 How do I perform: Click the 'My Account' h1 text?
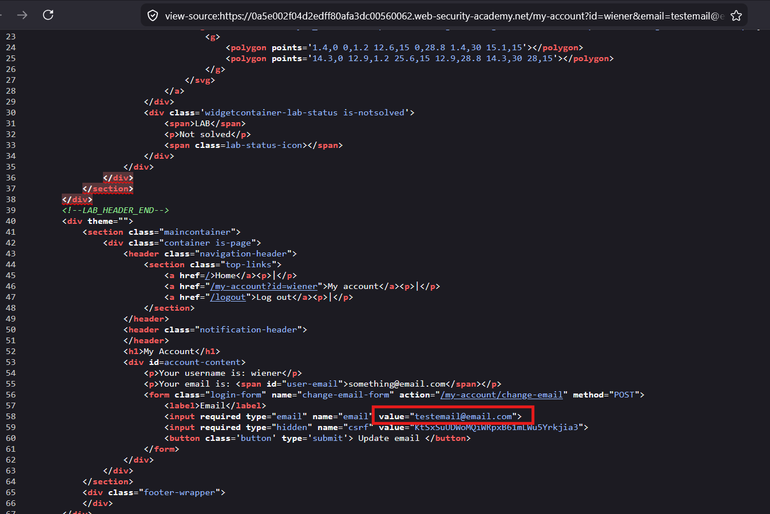click(x=169, y=351)
